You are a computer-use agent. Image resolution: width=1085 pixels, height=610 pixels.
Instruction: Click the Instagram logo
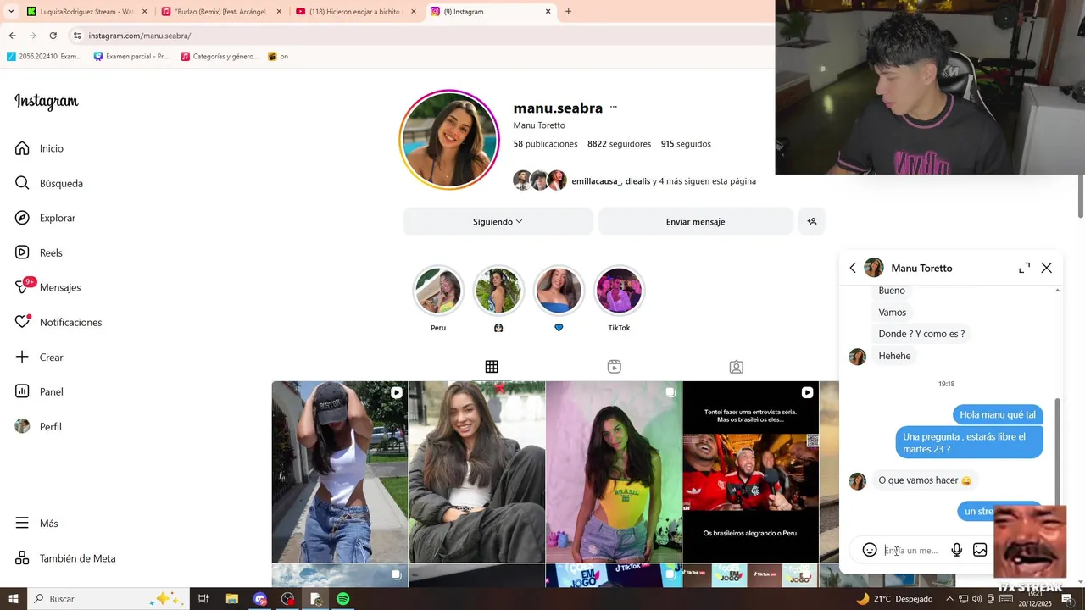point(47,102)
